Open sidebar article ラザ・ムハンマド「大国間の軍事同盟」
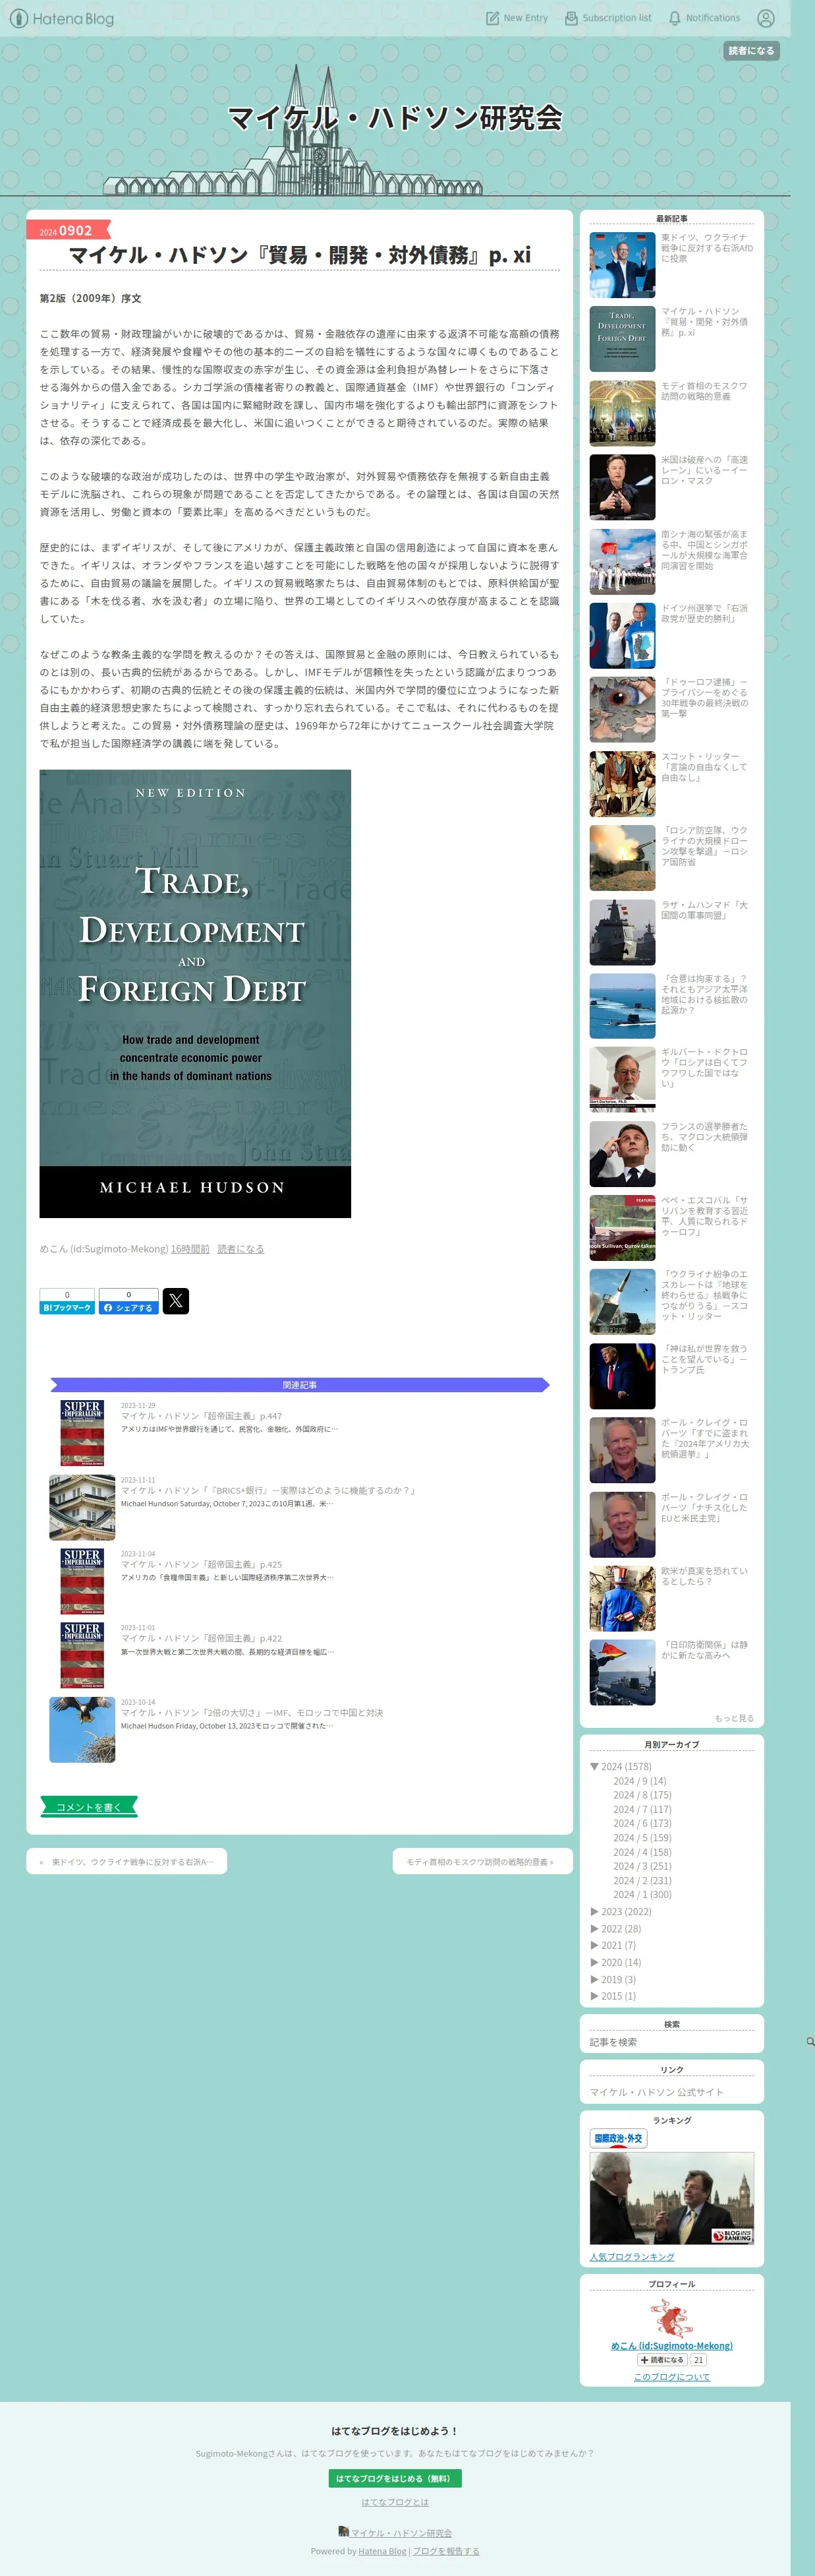Image resolution: width=815 pixels, height=2576 pixels. [704, 910]
